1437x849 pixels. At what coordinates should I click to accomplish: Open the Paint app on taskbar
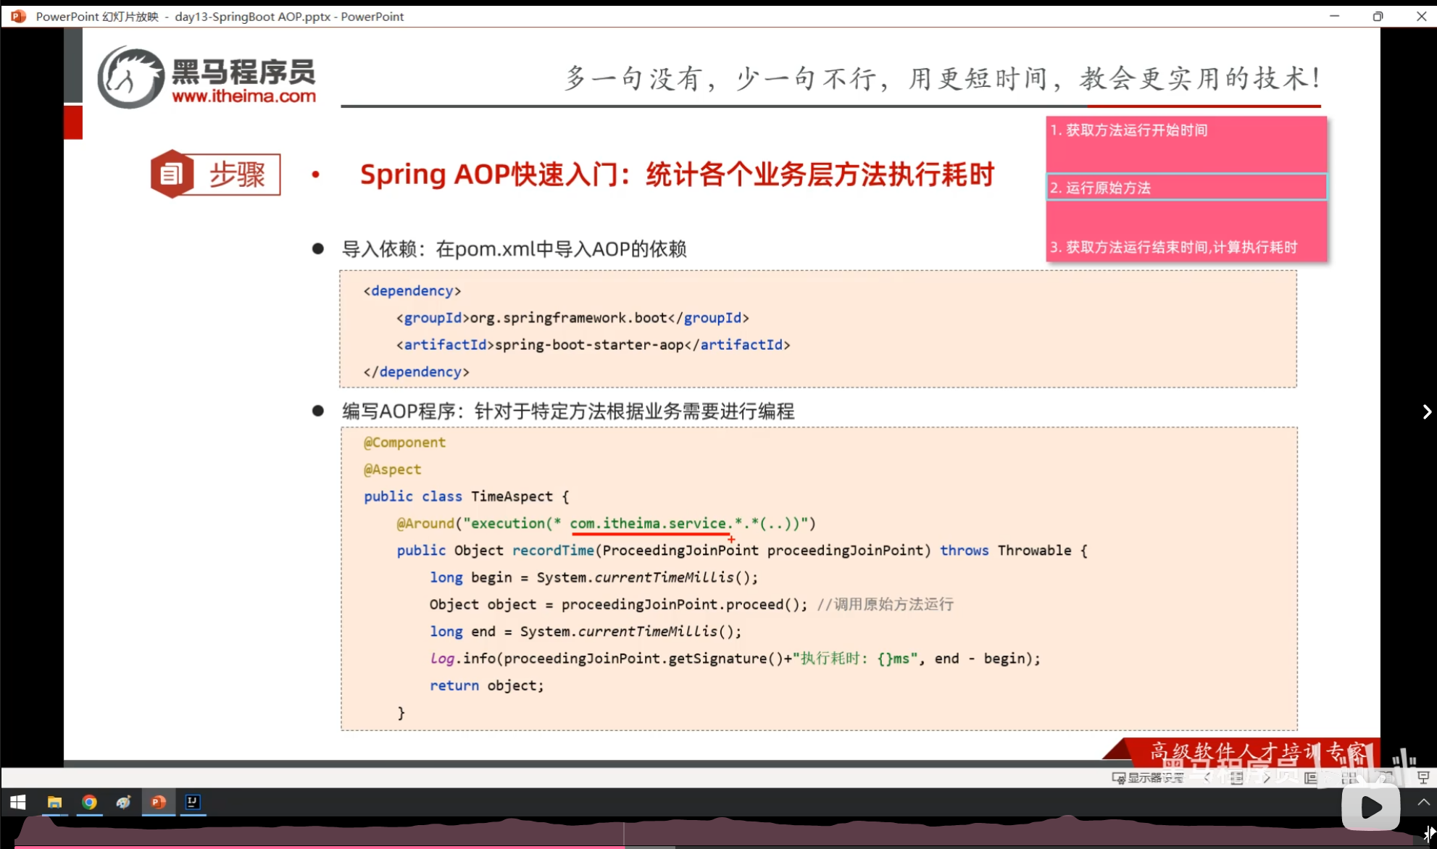pos(124,802)
